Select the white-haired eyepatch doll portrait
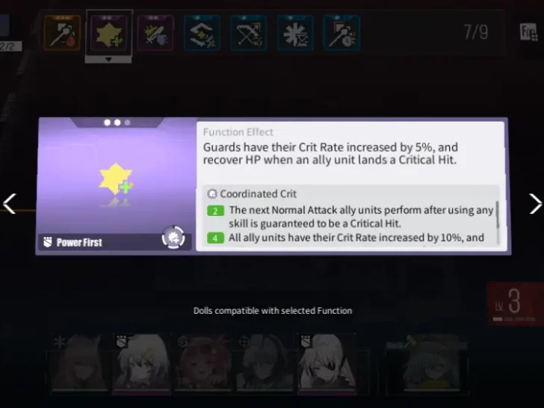The height and width of the screenshot is (408, 544). click(x=327, y=364)
